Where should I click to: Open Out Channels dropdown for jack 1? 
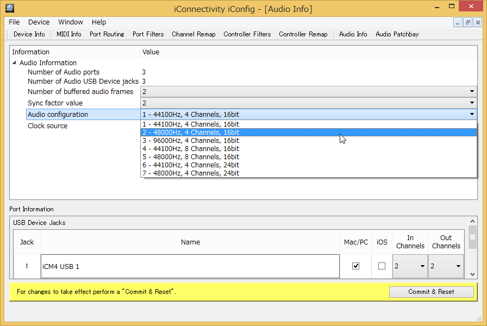pos(446,266)
